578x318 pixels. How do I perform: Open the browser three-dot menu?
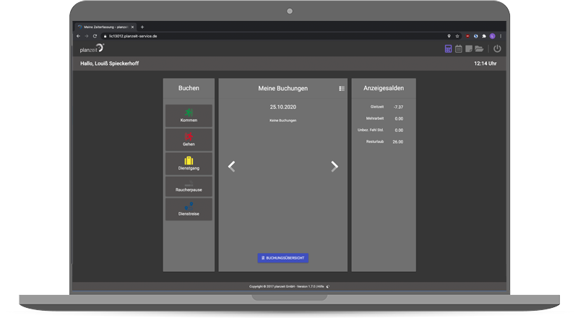click(501, 36)
